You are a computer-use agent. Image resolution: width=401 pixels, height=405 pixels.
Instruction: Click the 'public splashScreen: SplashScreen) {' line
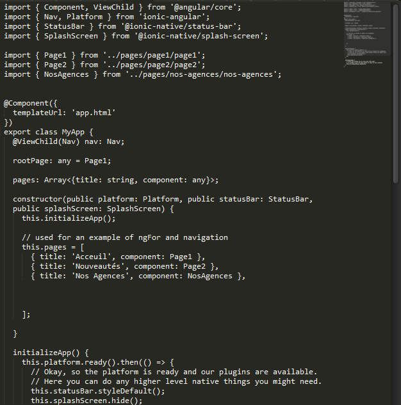click(94, 209)
